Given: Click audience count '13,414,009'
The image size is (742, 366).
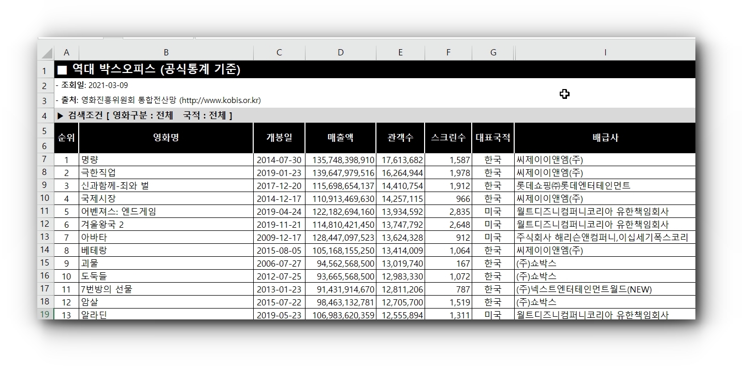Looking at the screenshot, I should 400,250.
